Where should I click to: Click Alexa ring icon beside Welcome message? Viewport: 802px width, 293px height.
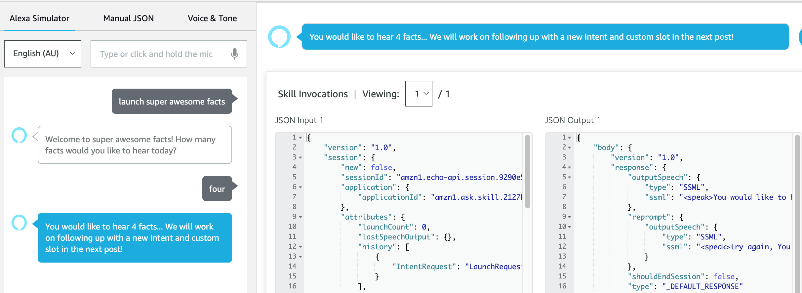click(19, 135)
